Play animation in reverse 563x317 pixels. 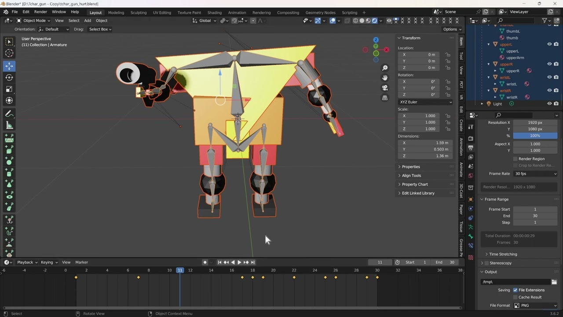coord(233,262)
